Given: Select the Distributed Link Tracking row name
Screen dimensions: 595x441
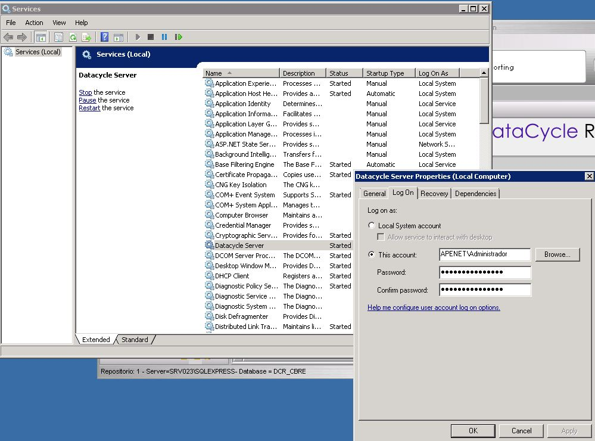Looking at the screenshot, I should pyautogui.click(x=246, y=327).
